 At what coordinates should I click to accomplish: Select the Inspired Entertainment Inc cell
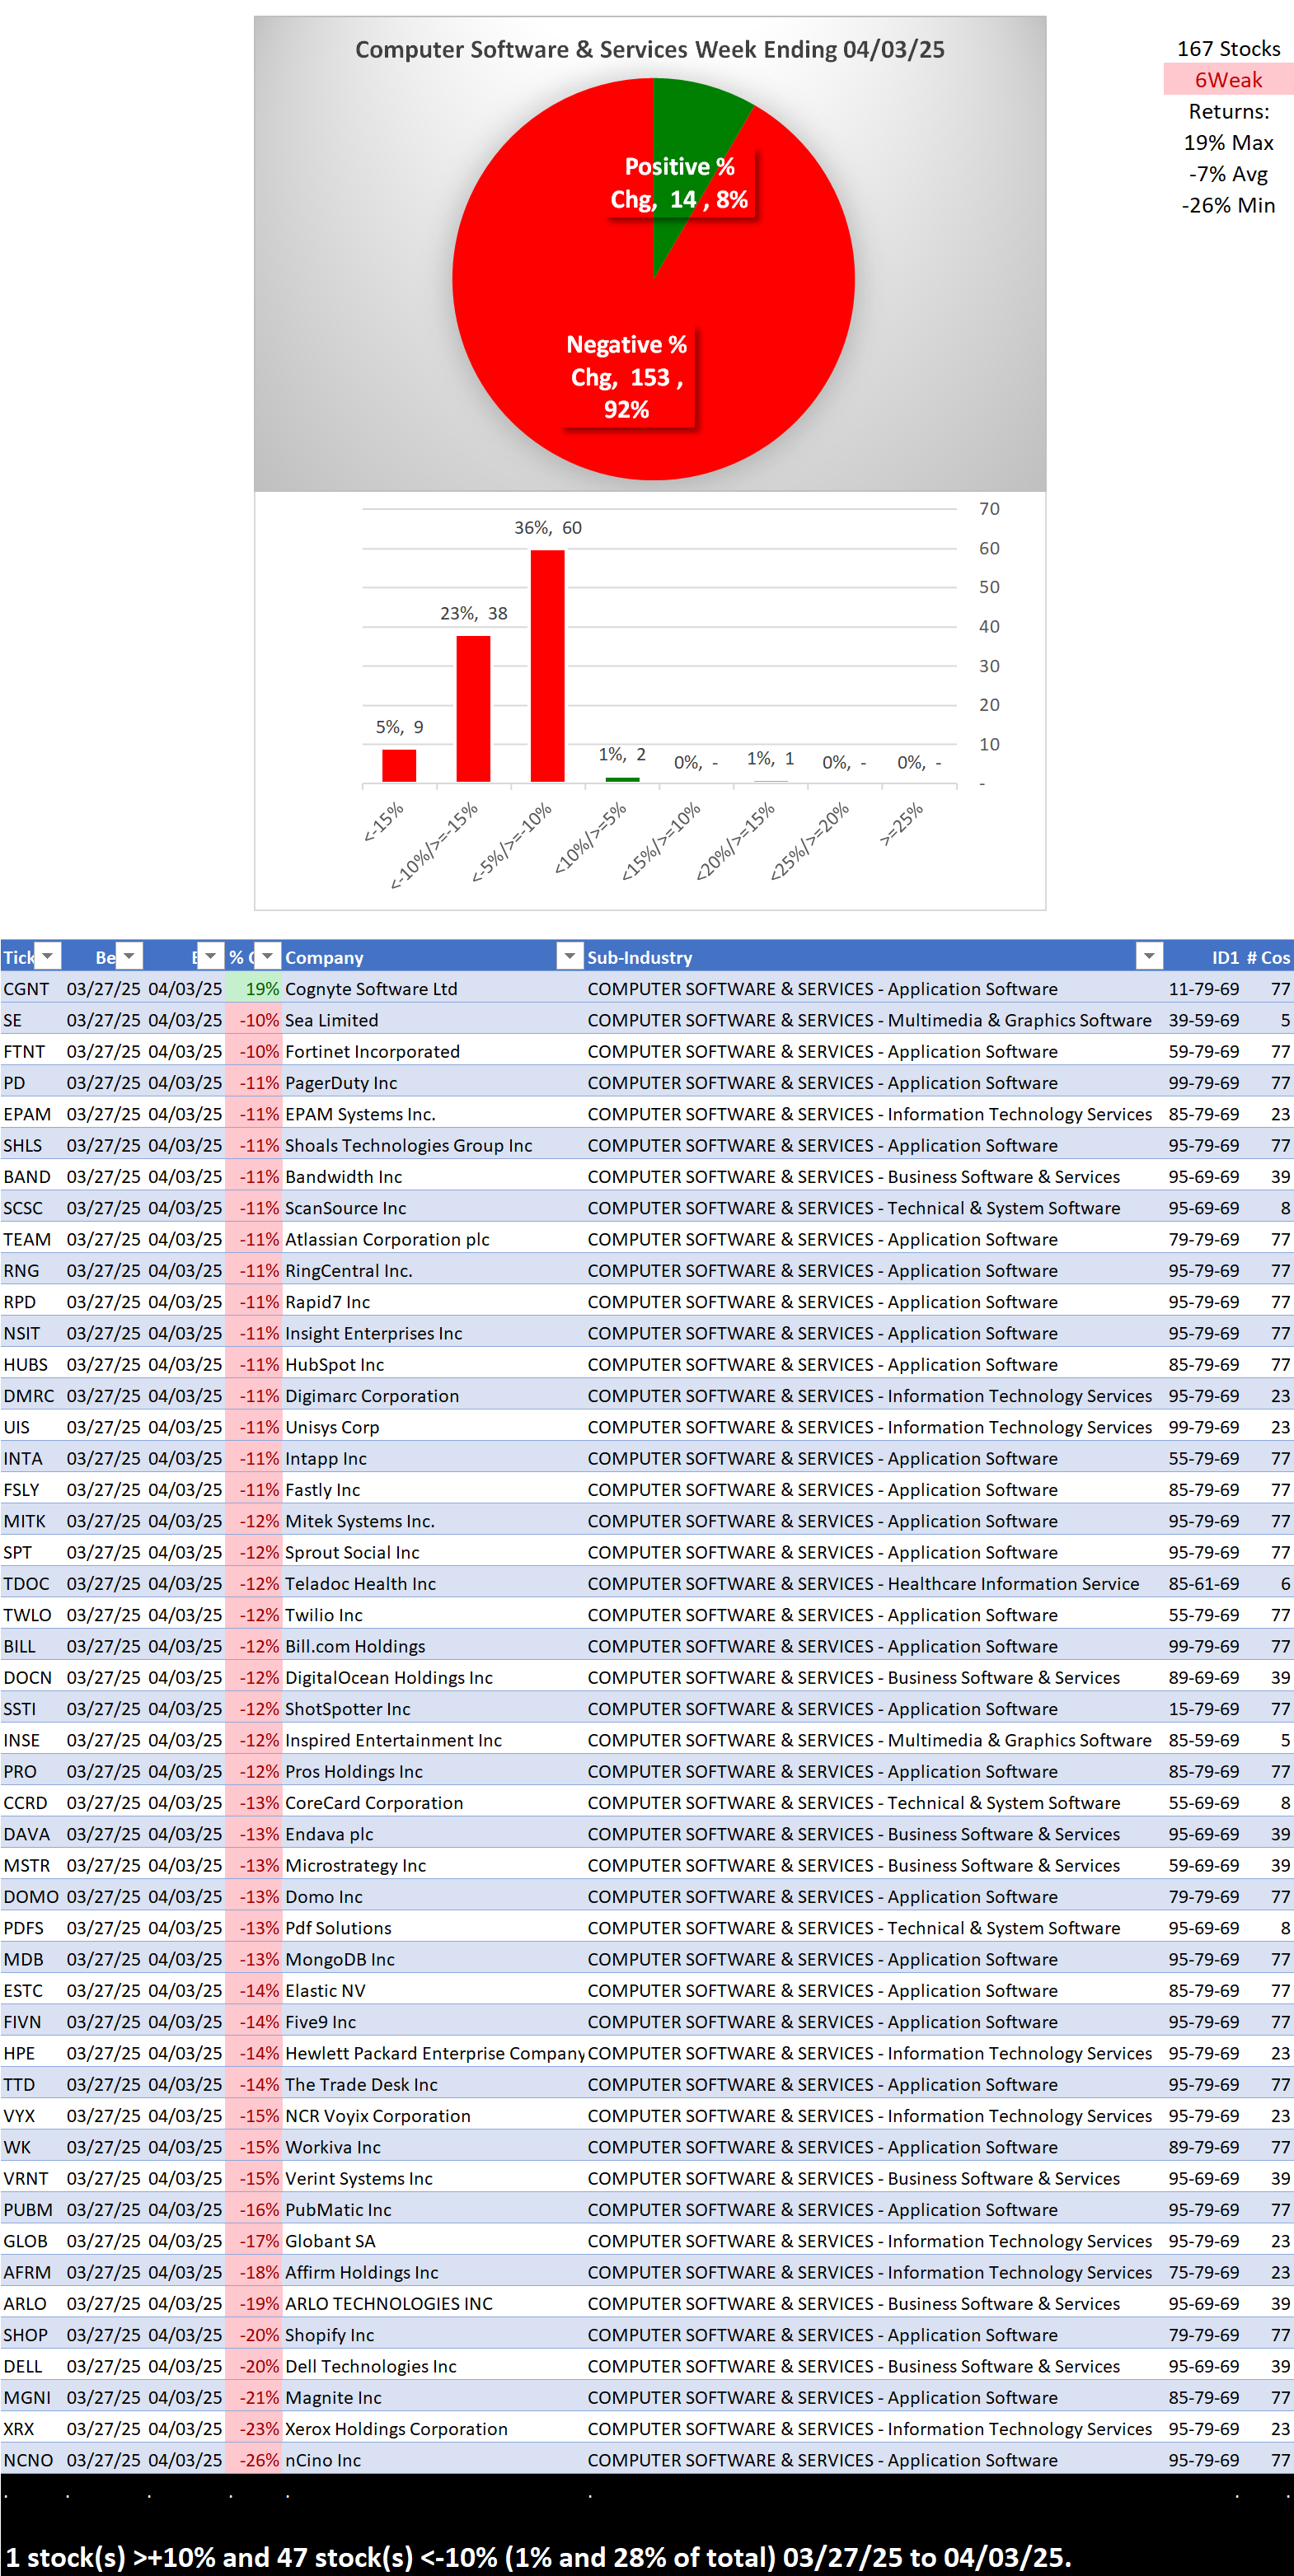point(433,1740)
